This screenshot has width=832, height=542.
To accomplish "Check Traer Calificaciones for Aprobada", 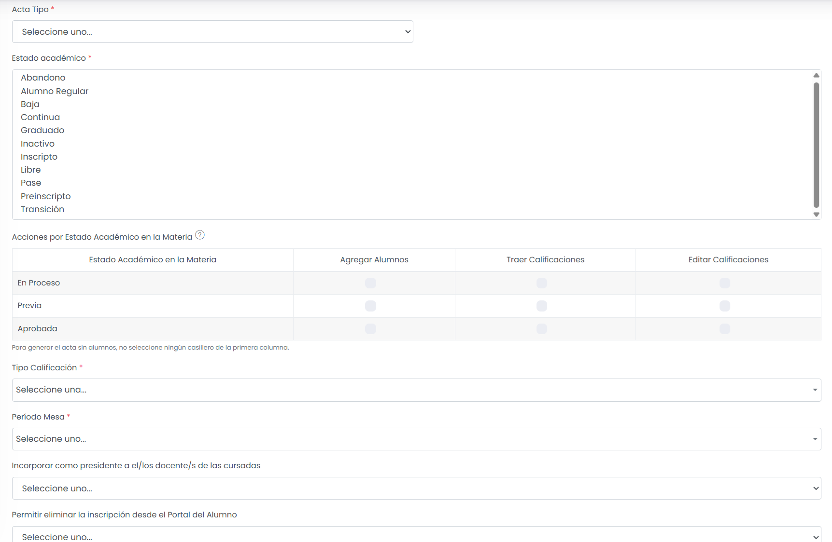I will pos(542,329).
